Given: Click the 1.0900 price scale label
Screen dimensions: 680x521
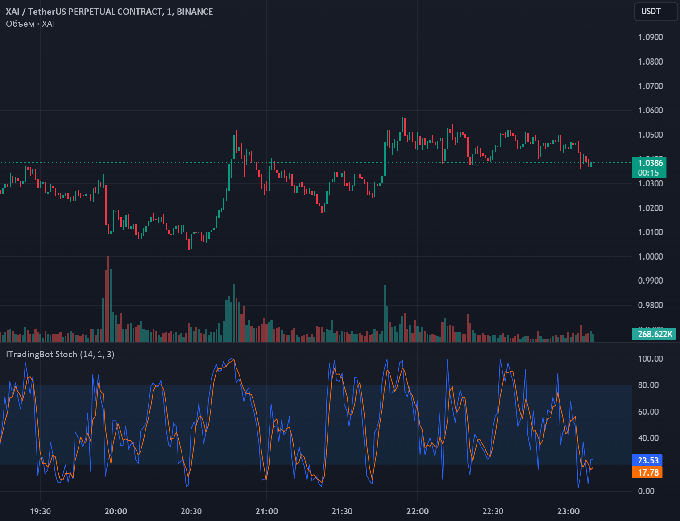Looking at the screenshot, I should [x=651, y=37].
